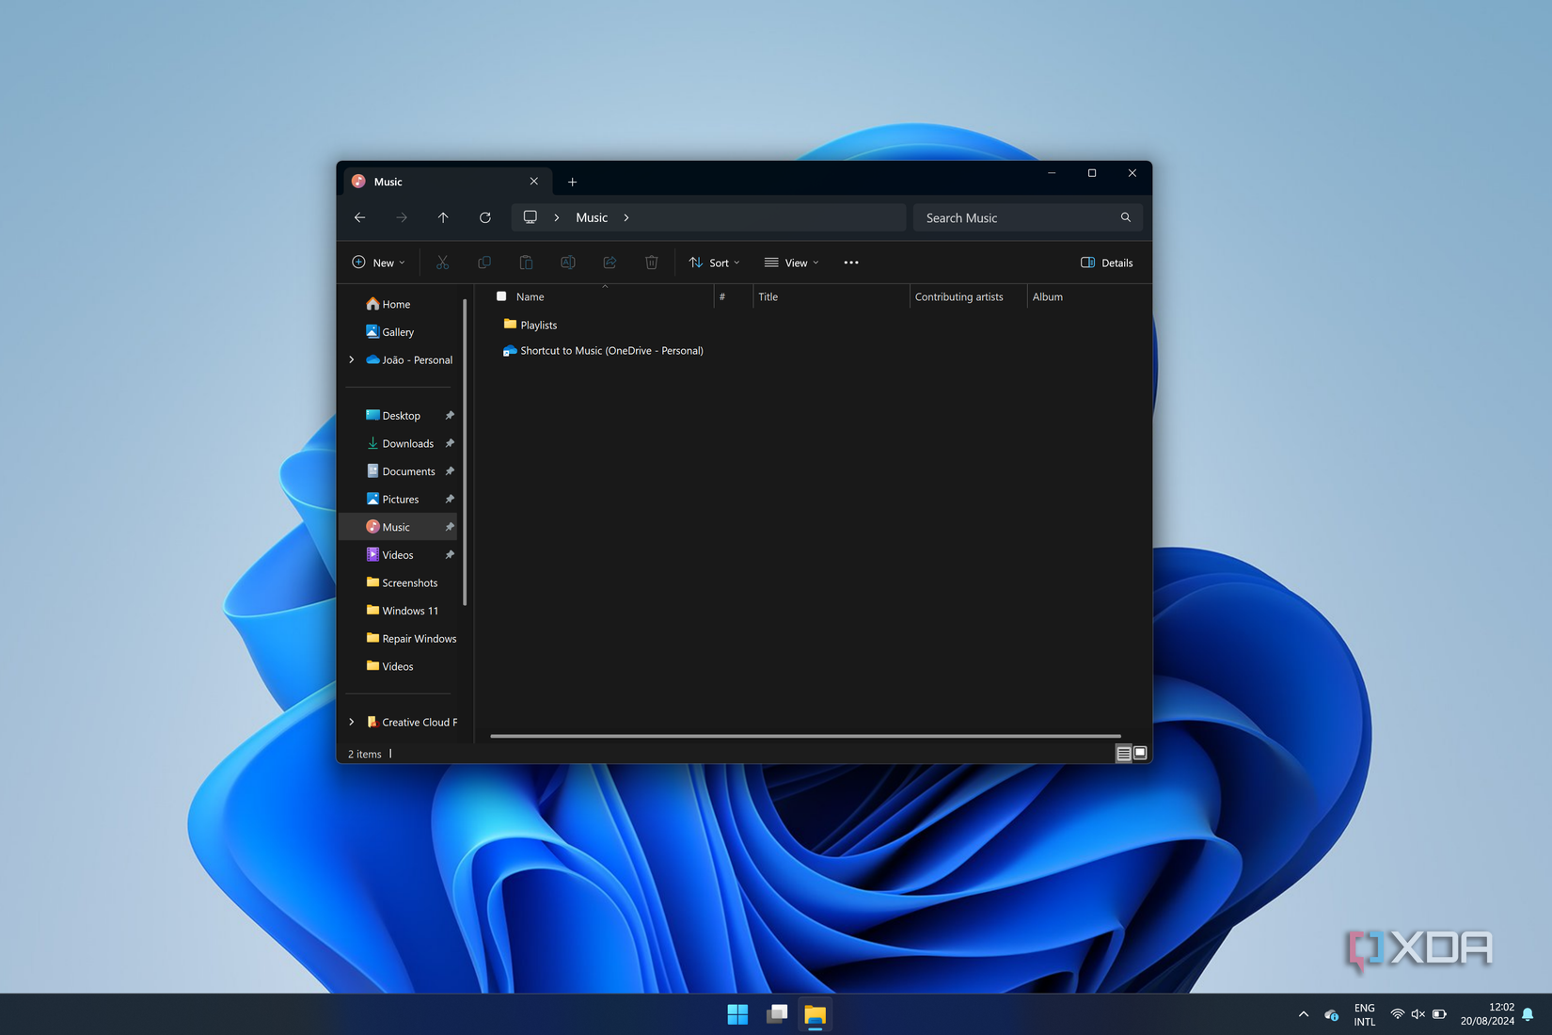Viewport: 1552px width, 1035px height.
Task: Open the Details pane using its icon
Action: point(1106,263)
